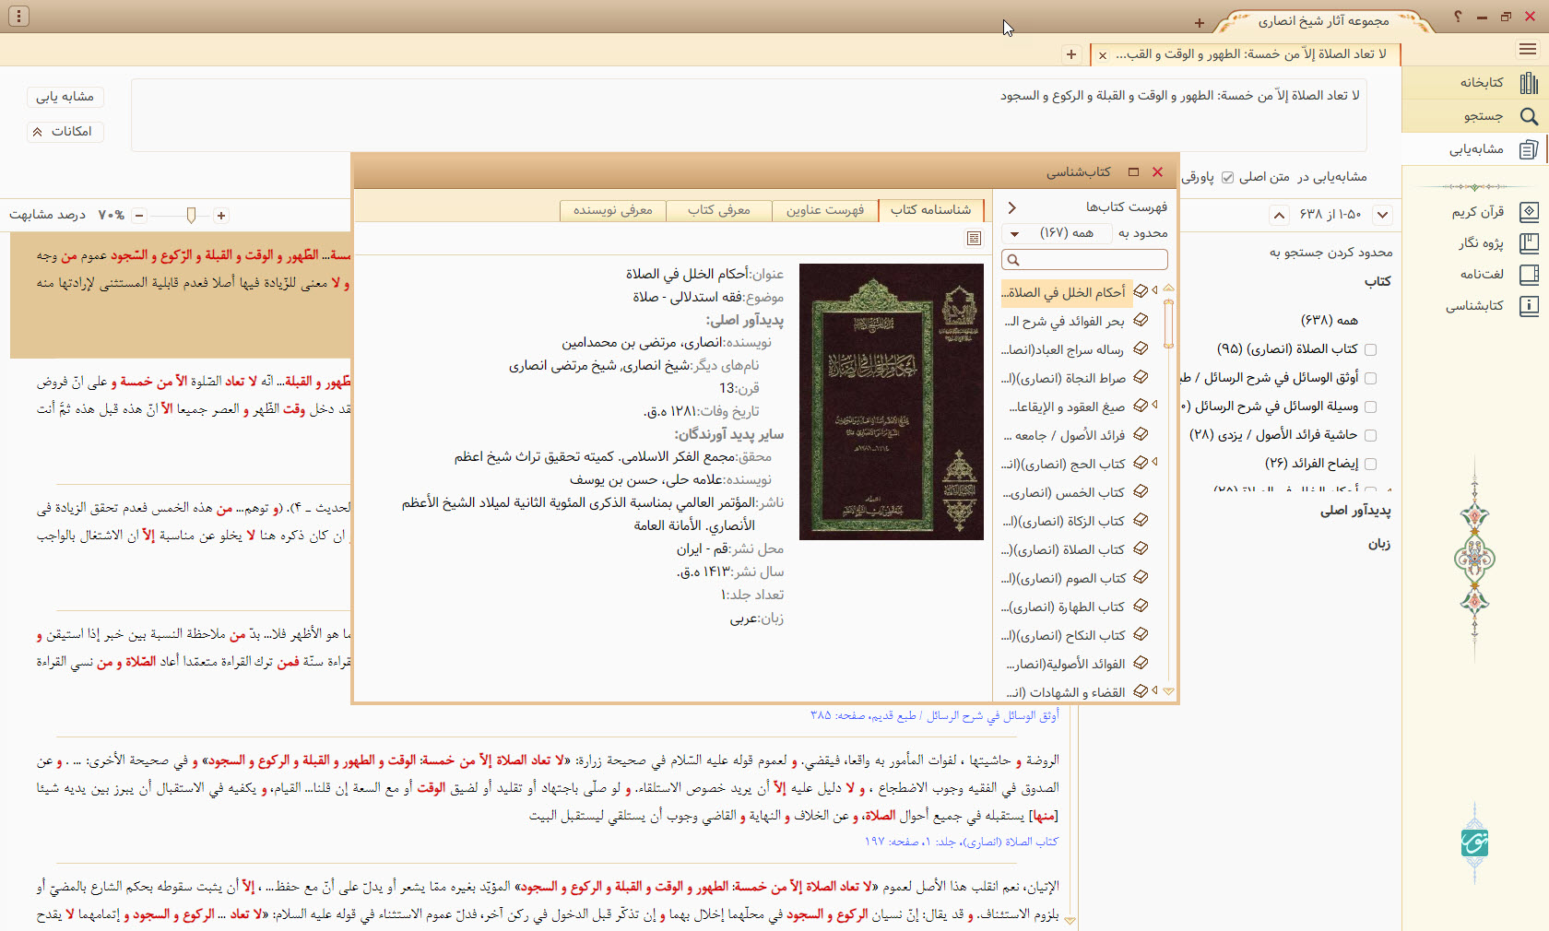Click the question mark help icon

(x=1458, y=17)
